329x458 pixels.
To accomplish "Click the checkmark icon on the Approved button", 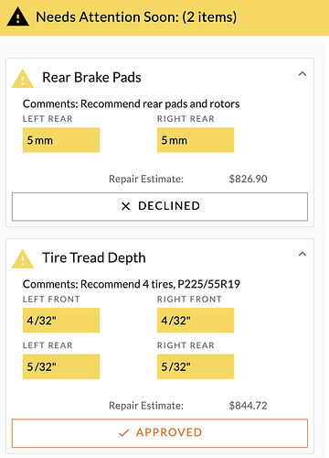I will point(123,432).
